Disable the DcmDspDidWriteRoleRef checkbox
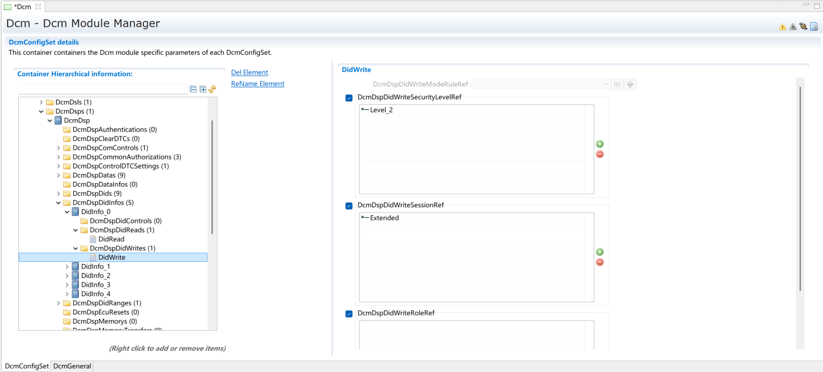The width and height of the screenshot is (823, 372). tap(349, 313)
